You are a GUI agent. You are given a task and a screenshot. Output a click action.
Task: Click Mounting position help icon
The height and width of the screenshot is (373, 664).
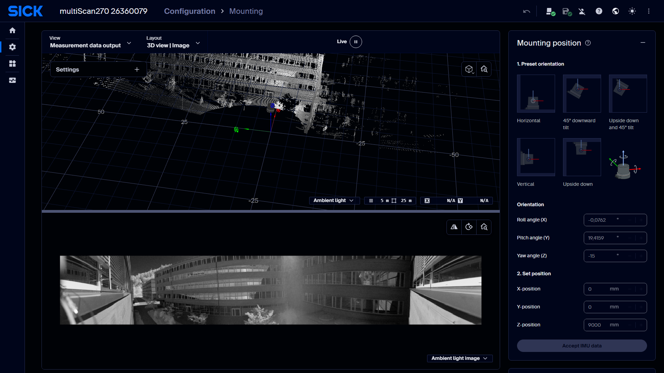[x=588, y=43]
